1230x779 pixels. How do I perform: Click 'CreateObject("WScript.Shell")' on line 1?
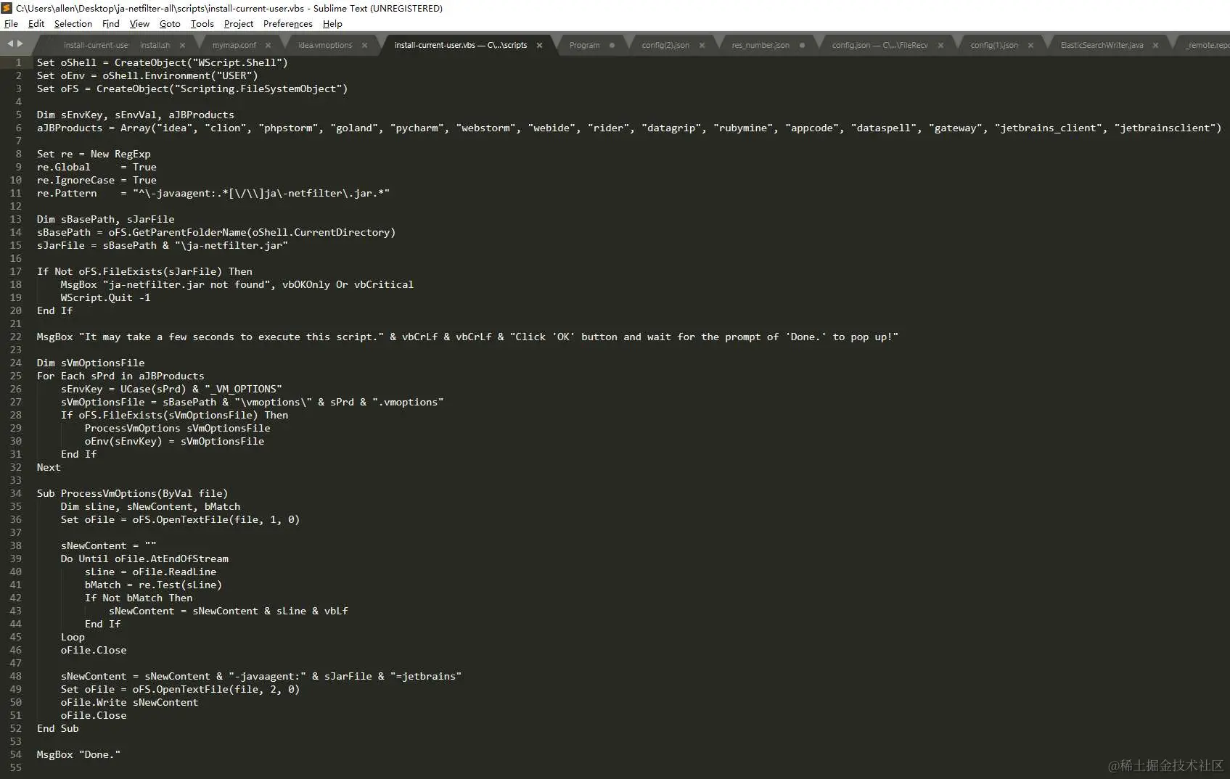click(201, 62)
